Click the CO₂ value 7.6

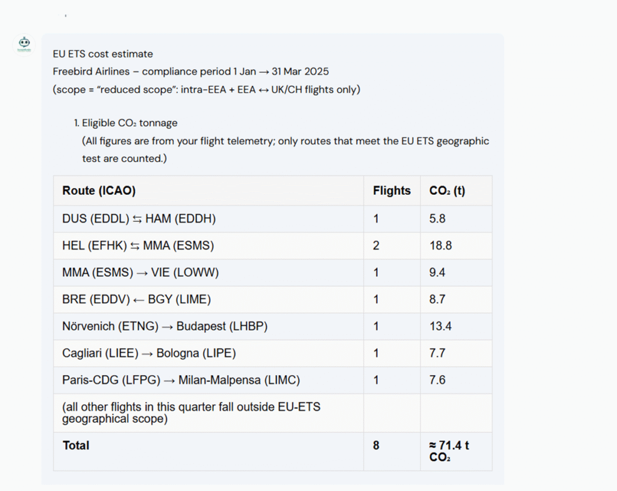point(437,380)
